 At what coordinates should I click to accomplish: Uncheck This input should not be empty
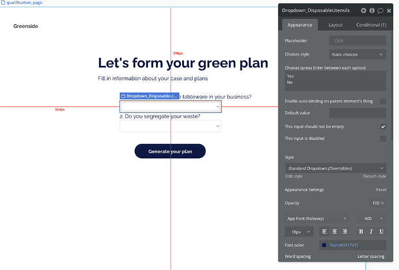pyautogui.click(x=383, y=127)
